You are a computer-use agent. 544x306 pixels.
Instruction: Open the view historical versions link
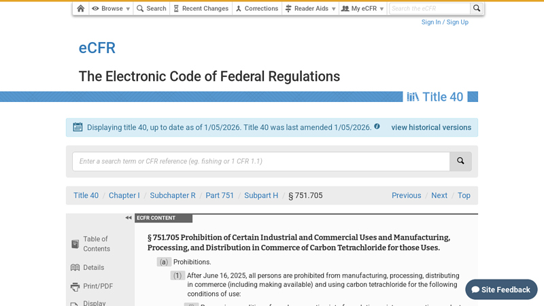coord(431,127)
